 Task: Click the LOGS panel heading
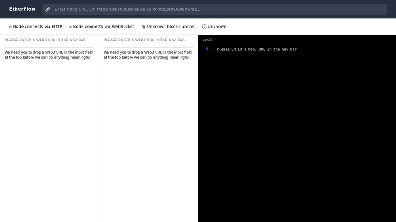click(207, 40)
